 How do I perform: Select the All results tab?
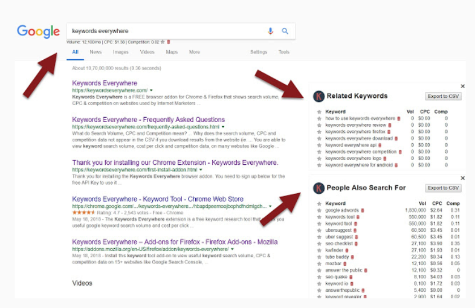76,52
